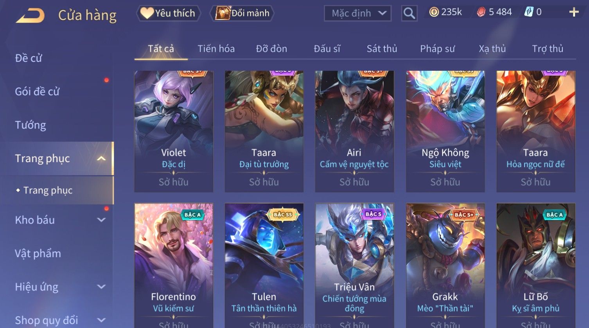Tap the red ruby currency icon
This screenshot has width=589, height=328.
[481, 13]
